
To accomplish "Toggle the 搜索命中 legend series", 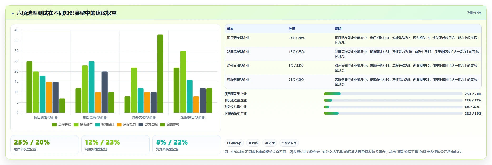I will coord(83,125).
